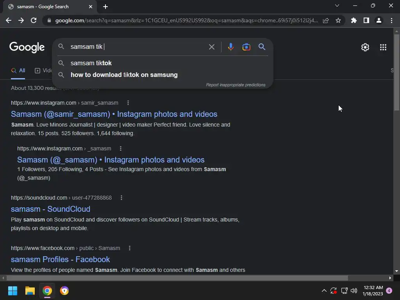Image resolution: width=400 pixels, height=300 pixels.
Task: Open File Explorer from taskbar
Action: 30,291
